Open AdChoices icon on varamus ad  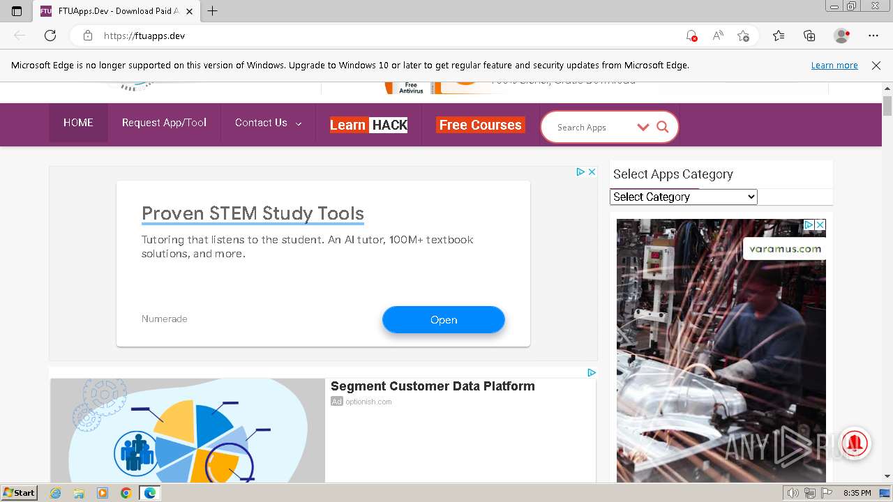click(x=809, y=225)
